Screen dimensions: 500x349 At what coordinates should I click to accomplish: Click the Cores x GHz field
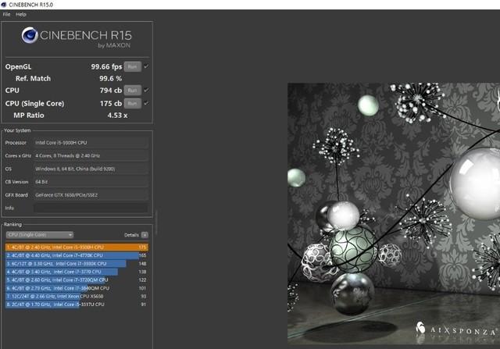[x=91, y=156]
